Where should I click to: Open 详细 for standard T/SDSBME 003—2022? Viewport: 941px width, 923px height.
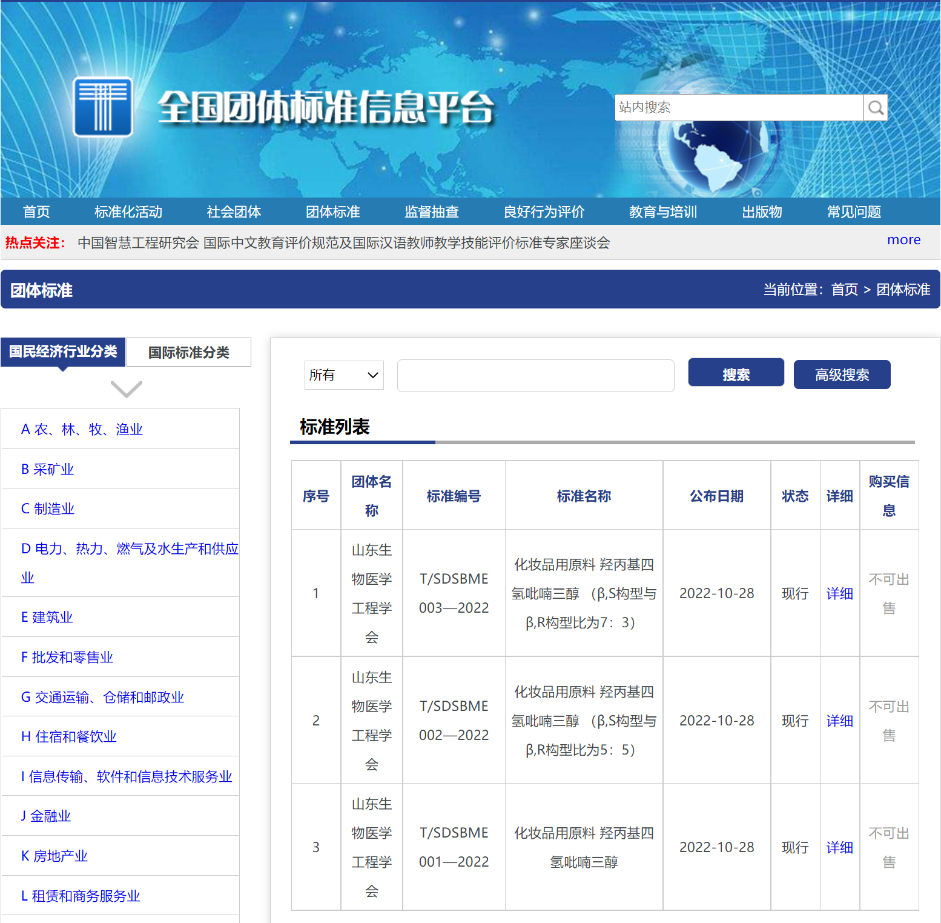pyautogui.click(x=839, y=593)
